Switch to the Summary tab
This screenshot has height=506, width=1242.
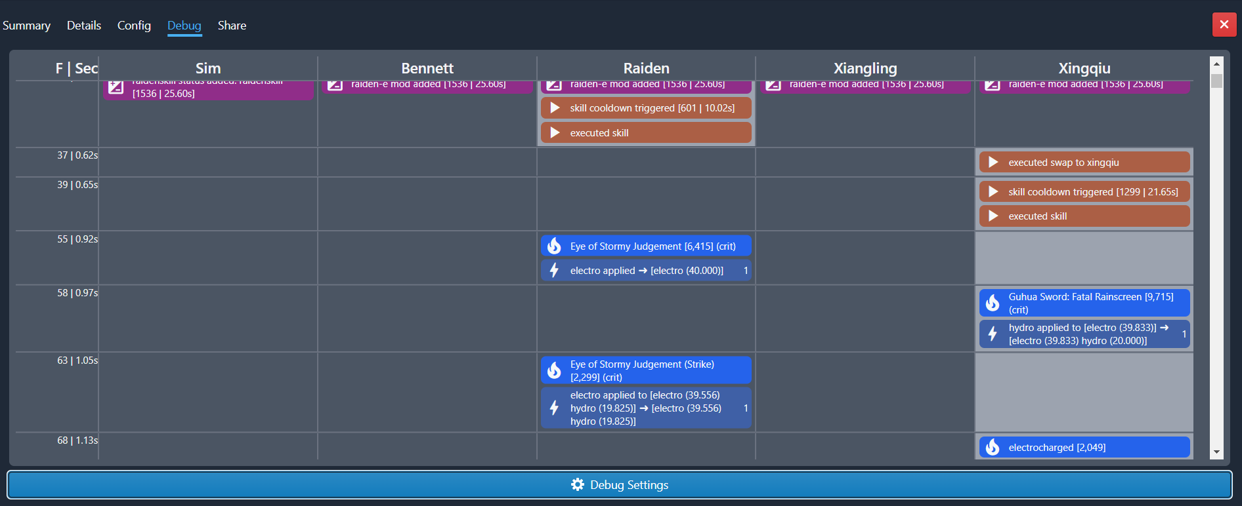point(26,26)
